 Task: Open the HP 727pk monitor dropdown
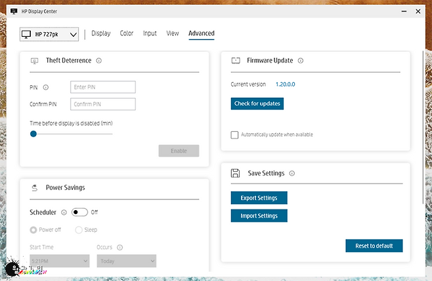pos(49,34)
